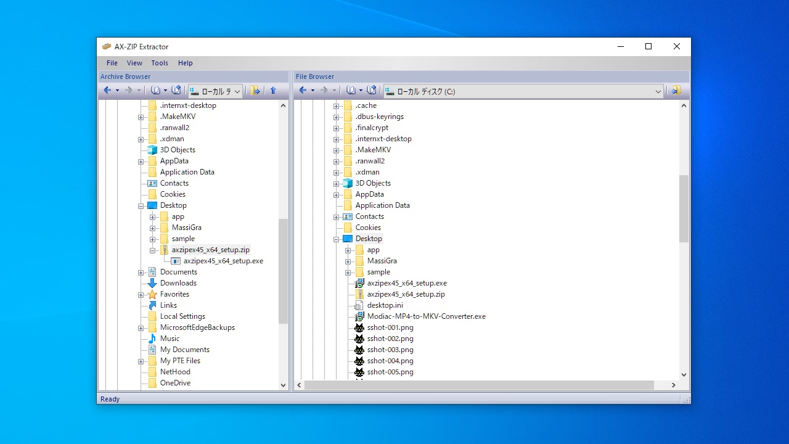Click Archive Browser back arrow

pos(107,91)
